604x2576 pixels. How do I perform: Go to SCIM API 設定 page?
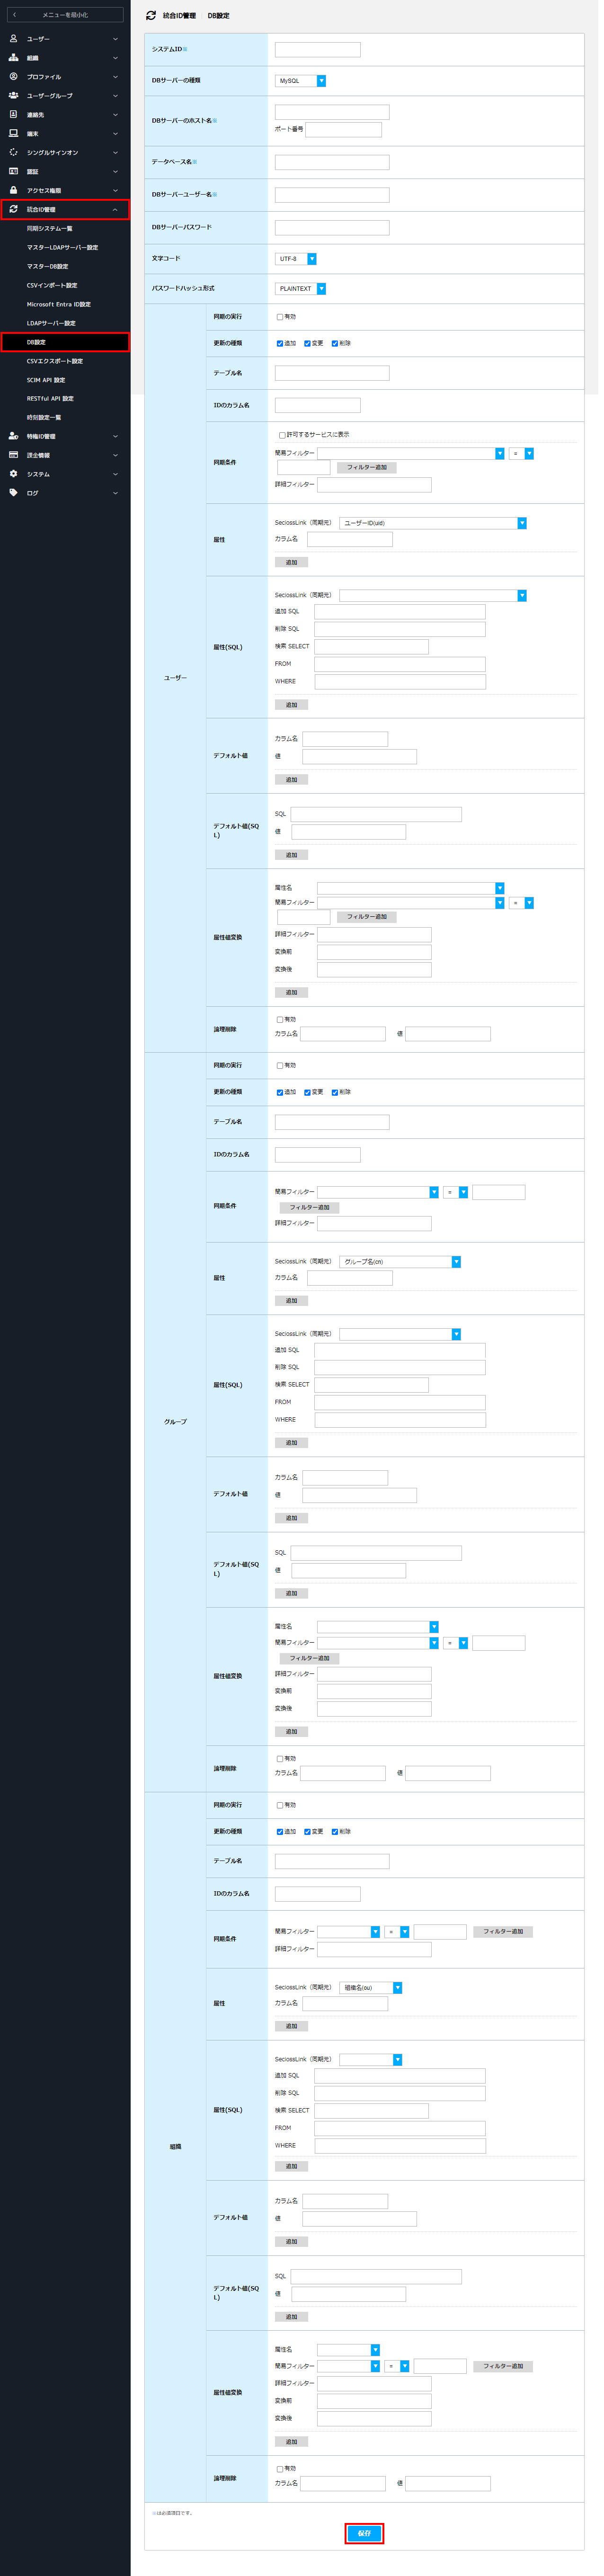coord(46,380)
